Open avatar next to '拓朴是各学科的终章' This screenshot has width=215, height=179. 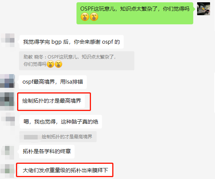click(8, 152)
